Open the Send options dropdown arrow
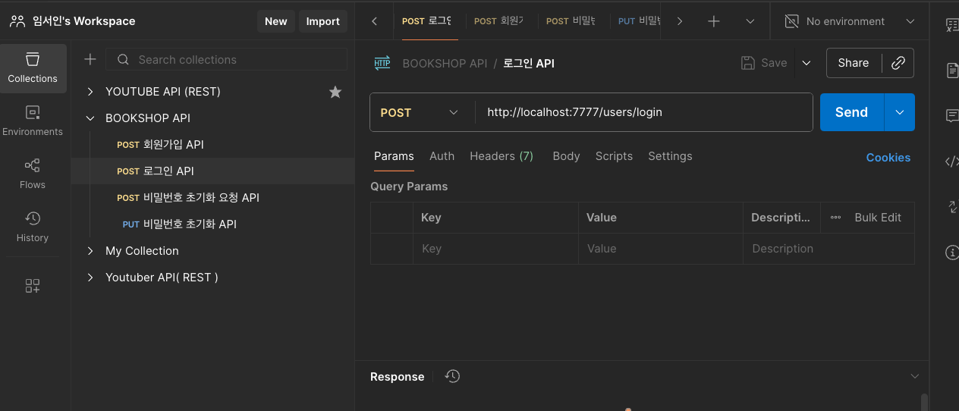Screen dimensions: 959x411 (900, 112)
